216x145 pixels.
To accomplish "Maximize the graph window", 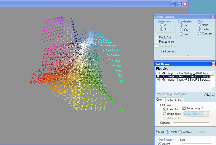I will click(179, 4).
